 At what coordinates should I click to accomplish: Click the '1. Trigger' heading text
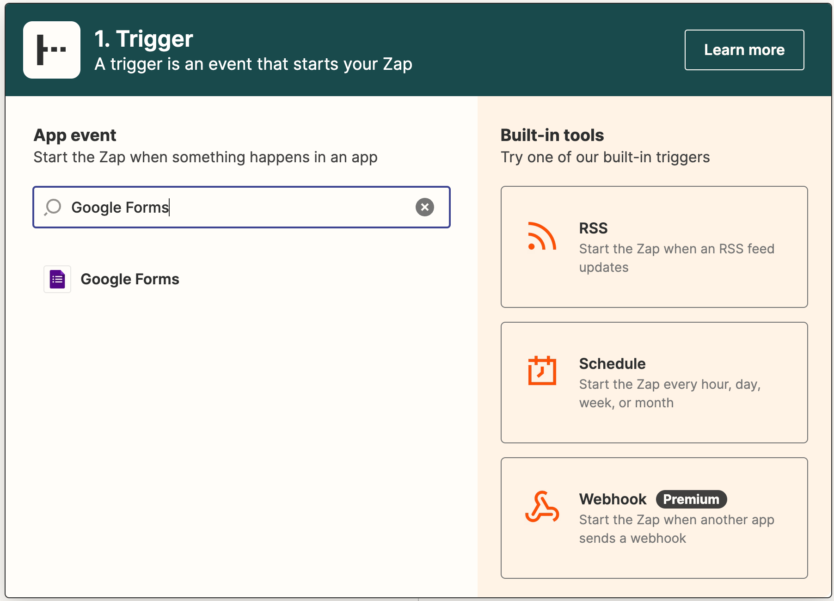pyautogui.click(x=144, y=39)
